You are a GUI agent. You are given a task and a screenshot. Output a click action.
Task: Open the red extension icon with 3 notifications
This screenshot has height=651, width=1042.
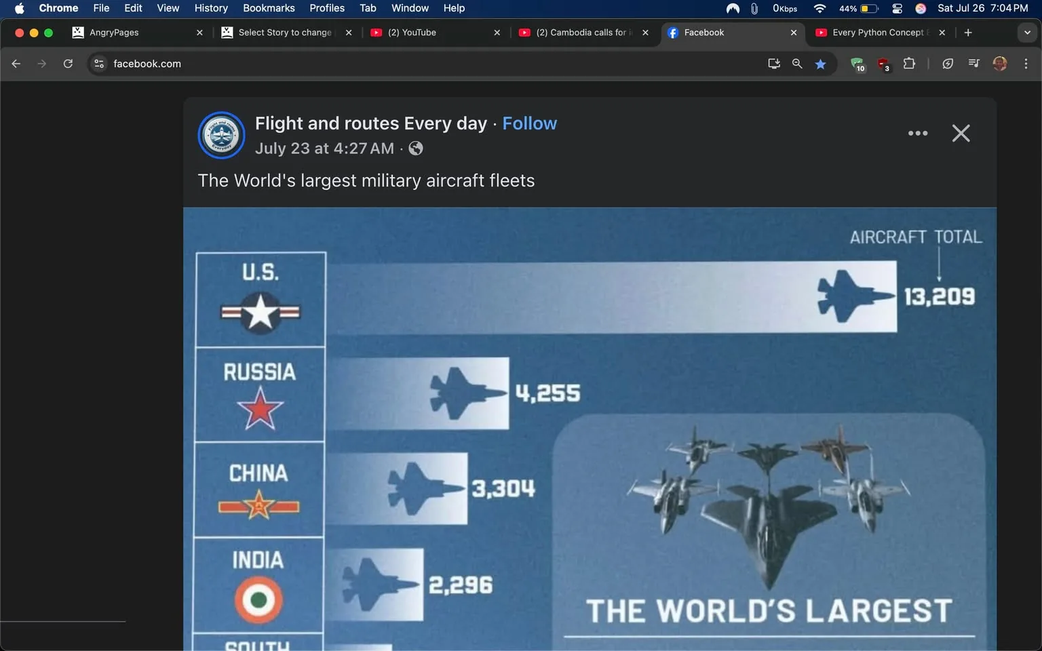click(883, 63)
